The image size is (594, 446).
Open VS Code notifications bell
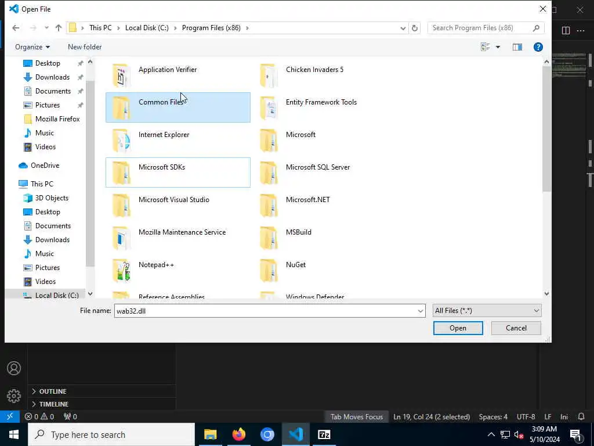coord(581,417)
